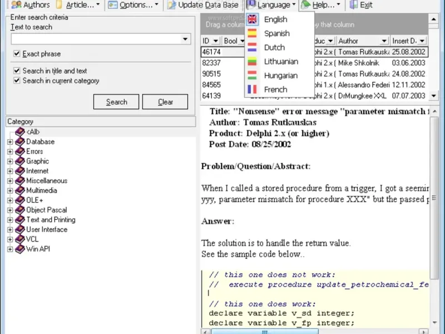Click the VCL book icon
This screenshot has height=334, width=445.
pyautogui.click(x=20, y=239)
